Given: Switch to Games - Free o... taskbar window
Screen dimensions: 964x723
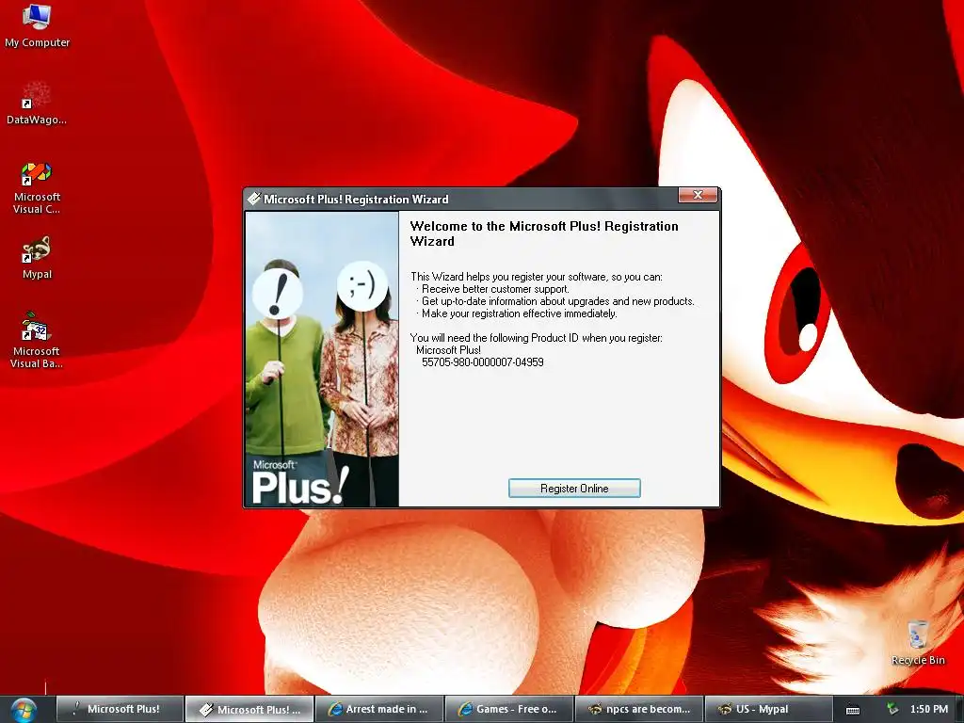Looking at the screenshot, I should (509, 709).
